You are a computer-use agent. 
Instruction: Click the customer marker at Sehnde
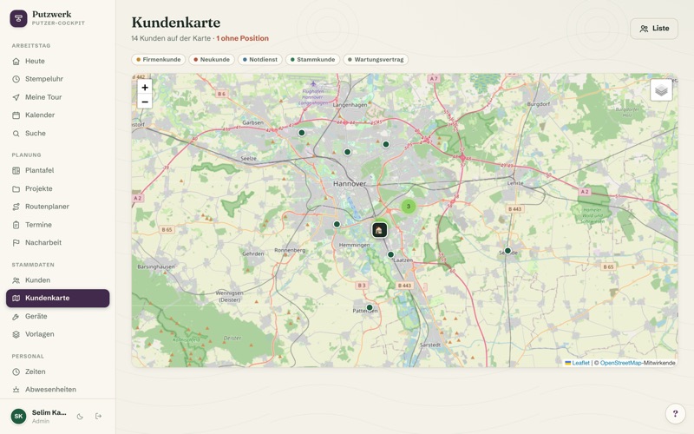point(507,251)
